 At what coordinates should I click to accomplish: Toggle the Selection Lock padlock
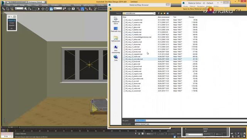click(x=139, y=134)
